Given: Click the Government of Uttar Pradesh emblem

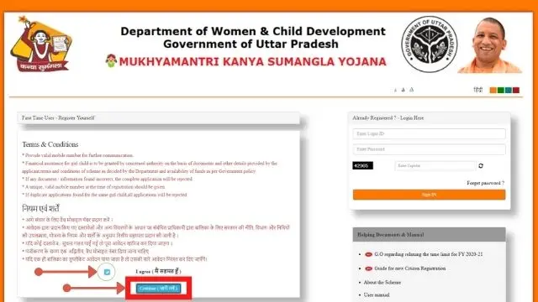Looking at the screenshot, I should click(x=430, y=44).
